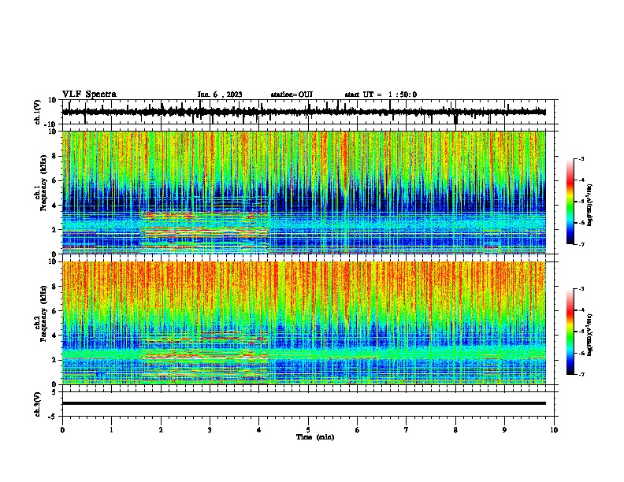The height and width of the screenshot is (482, 624).
Task: Click time axis tick label "0"
Action: point(62,430)
